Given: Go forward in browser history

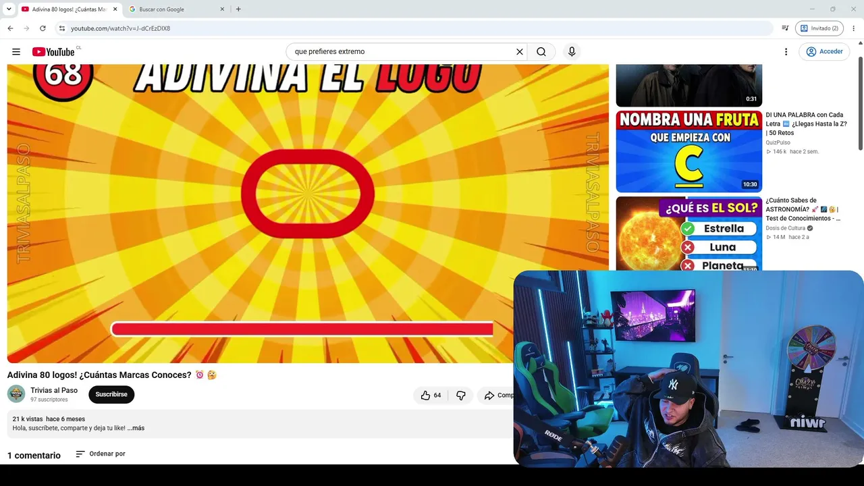Looking at the screenshot, I should (x=26, y=28).
